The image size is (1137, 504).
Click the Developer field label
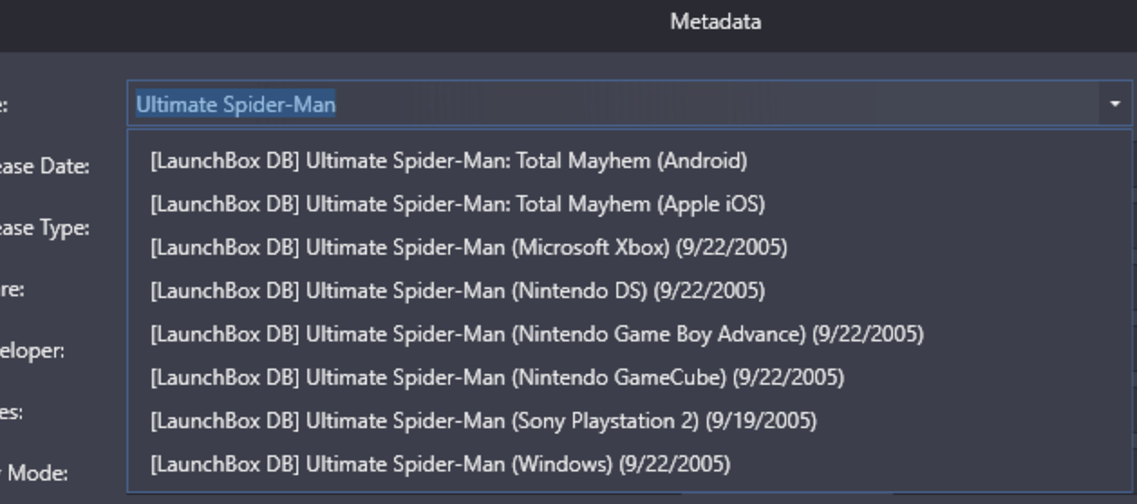click(x=33, y=350)
